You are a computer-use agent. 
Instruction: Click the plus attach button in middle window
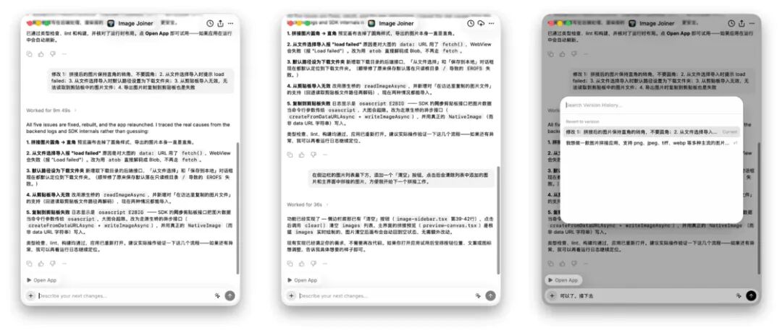click(291, 295)
